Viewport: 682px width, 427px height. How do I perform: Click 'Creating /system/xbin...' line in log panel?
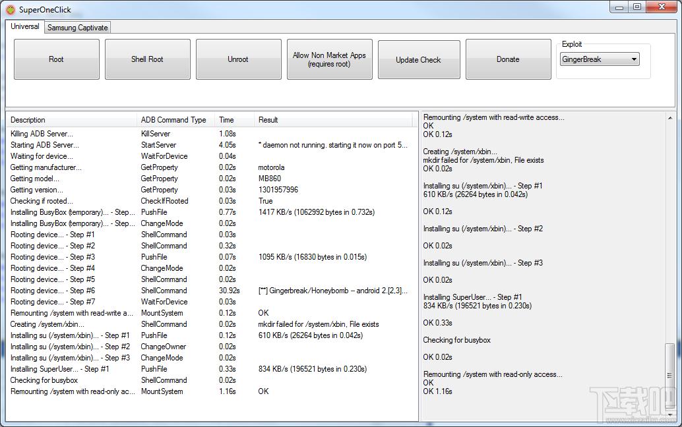(459, 152)
